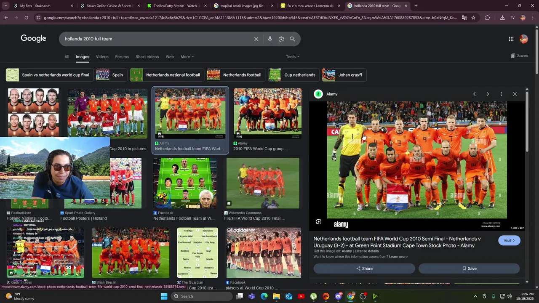Viewport: 539px width, 303px height.
Task: Open Netherlands football team Alamy title link
Action: click(397, 242)
